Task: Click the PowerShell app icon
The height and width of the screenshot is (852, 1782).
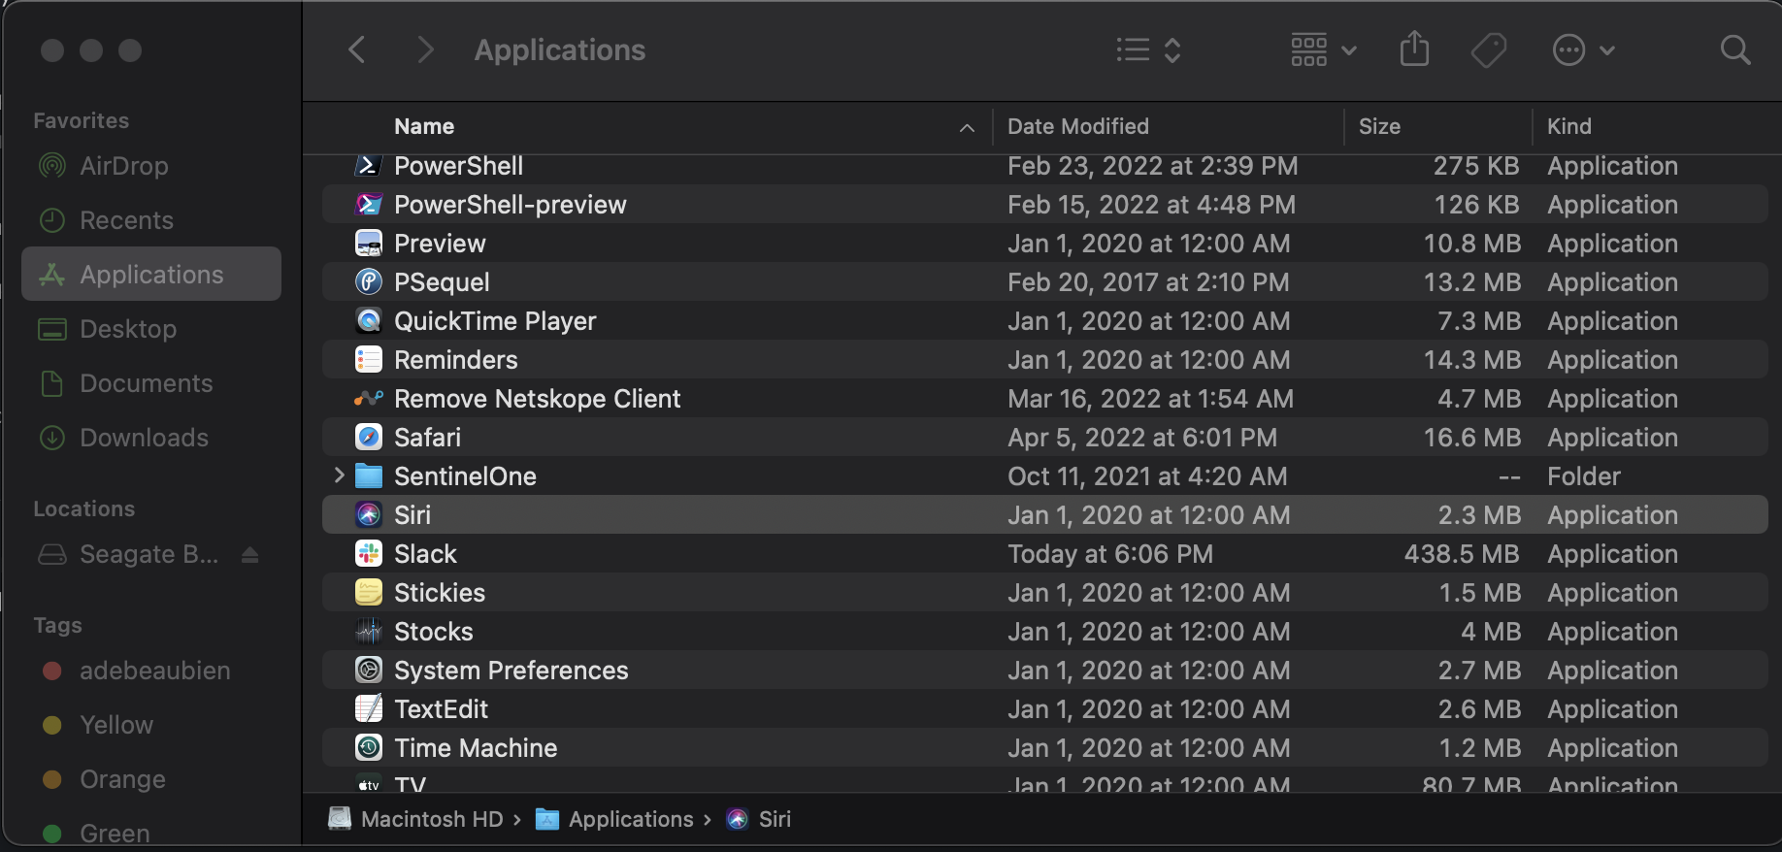Action: (369, 166)
